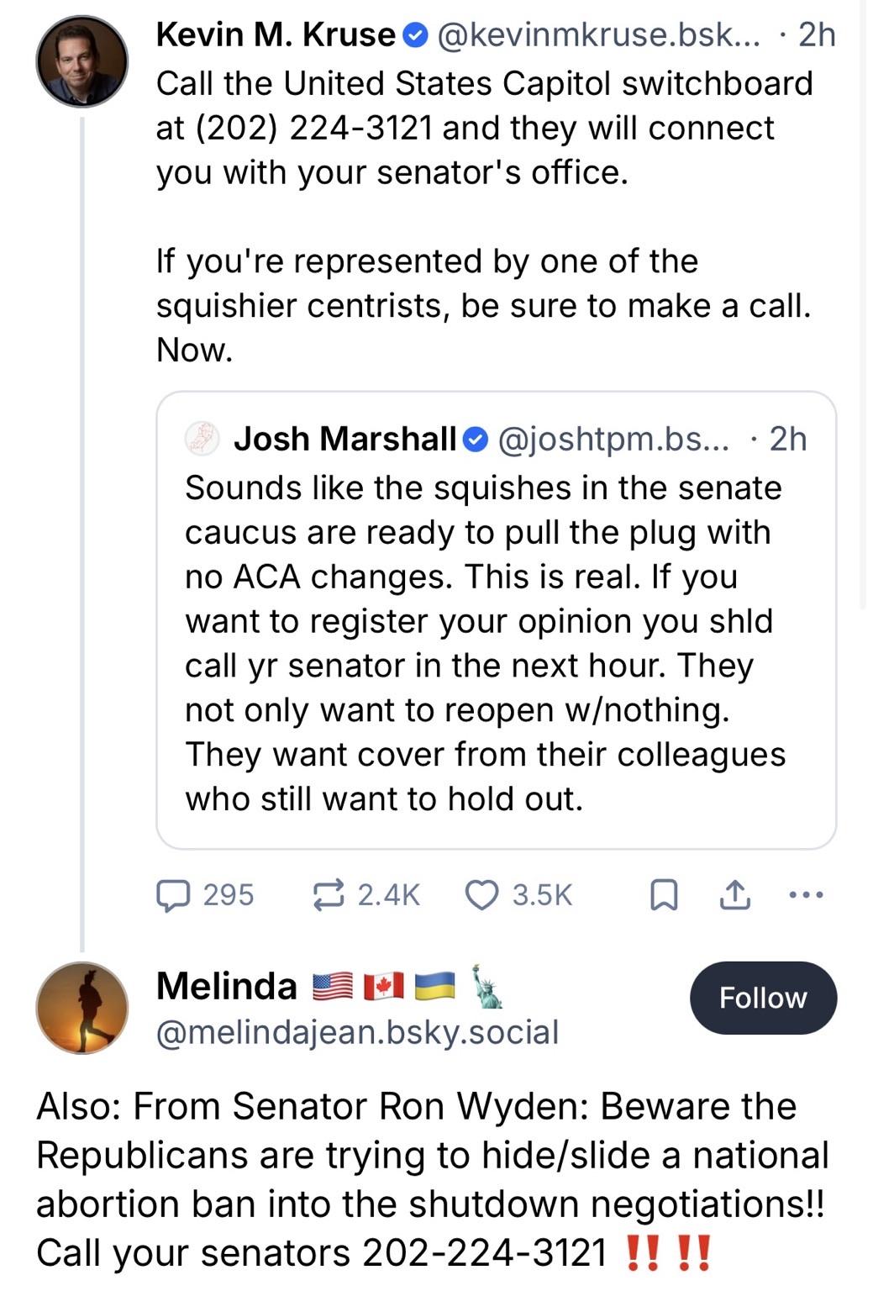
Task: Tap the @melindajean.bsky.social handle
Action: point(357,1032)
